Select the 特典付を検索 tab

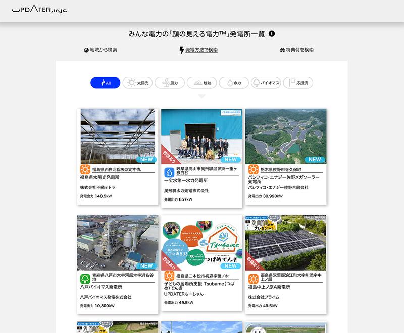click(297, 50)
